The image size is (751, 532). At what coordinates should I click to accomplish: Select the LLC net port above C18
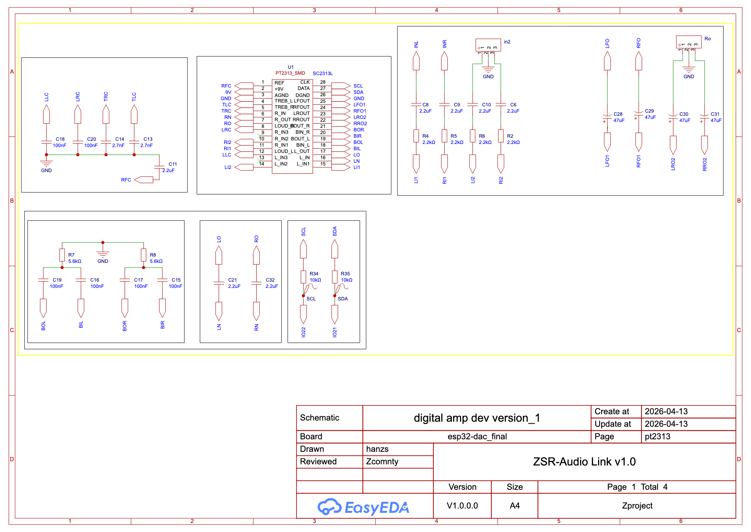[47, 114]
